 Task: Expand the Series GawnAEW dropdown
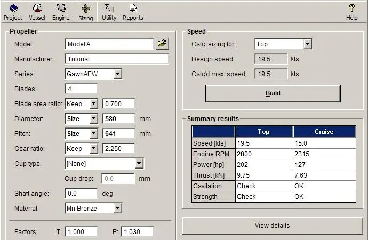tap(117, 74)
